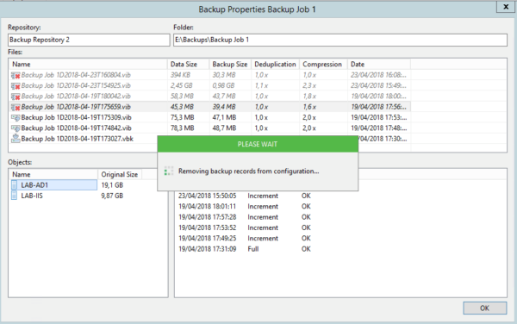Select file Backup Job 1D2018-04-23T160804.vib
The width and height of the screenshot is (517, 324).
[76, 75]
